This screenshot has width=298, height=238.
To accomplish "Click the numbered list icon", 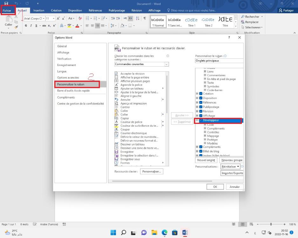I will point(95,18).
